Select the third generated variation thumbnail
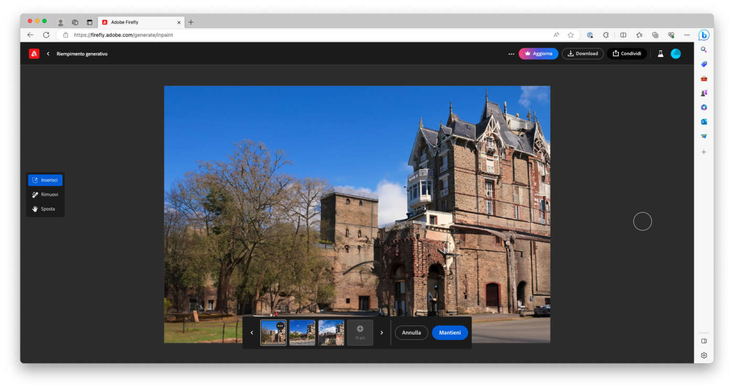Image resolution: width=734 pixels, height=390 pixels. 331,333
